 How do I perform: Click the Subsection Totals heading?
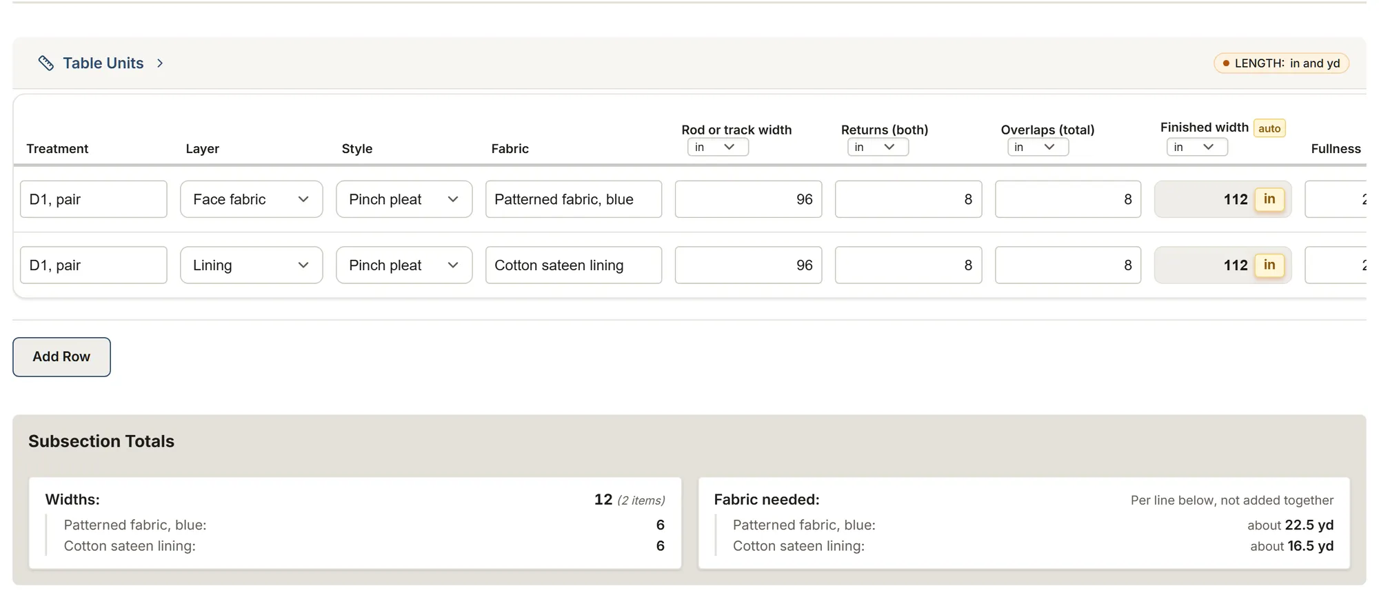pyautogui.click(x=101, y=441)
